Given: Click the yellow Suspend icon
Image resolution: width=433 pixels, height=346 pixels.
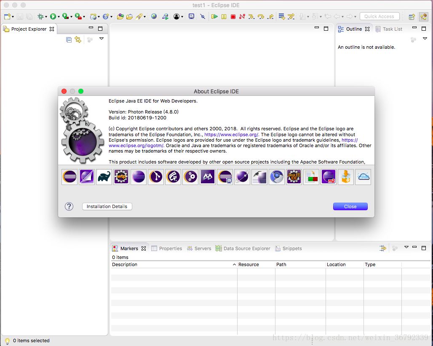Looking at the screenshot, I should 224,16.
